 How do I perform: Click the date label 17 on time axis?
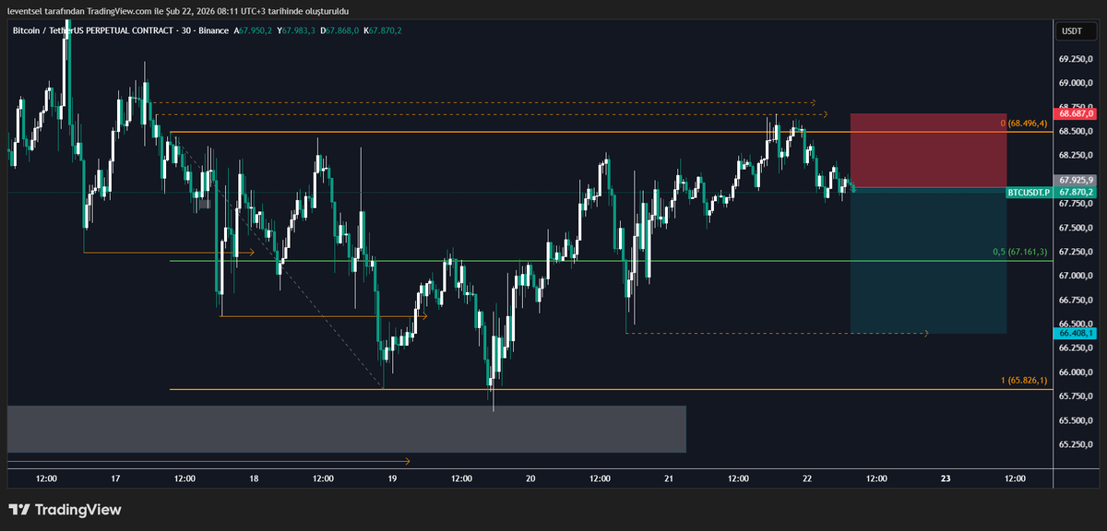coord(115,478)
